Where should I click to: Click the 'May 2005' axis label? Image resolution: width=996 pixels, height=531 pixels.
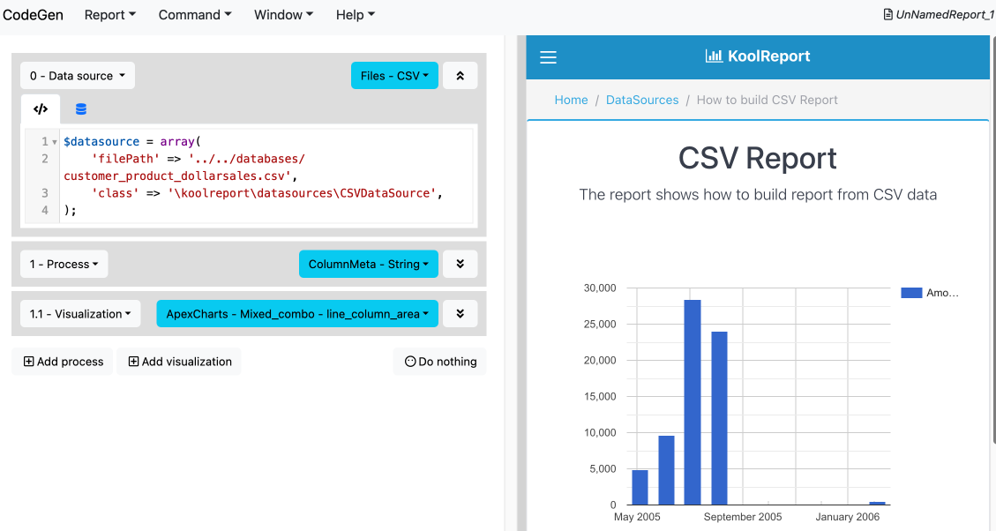point(637,516)
